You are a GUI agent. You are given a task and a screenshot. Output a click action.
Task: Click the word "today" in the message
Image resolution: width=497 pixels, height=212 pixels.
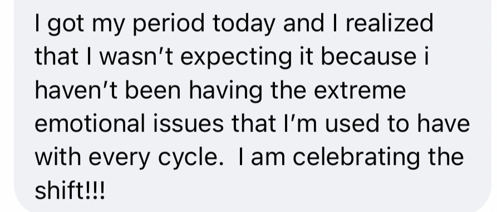click(244, 24)
